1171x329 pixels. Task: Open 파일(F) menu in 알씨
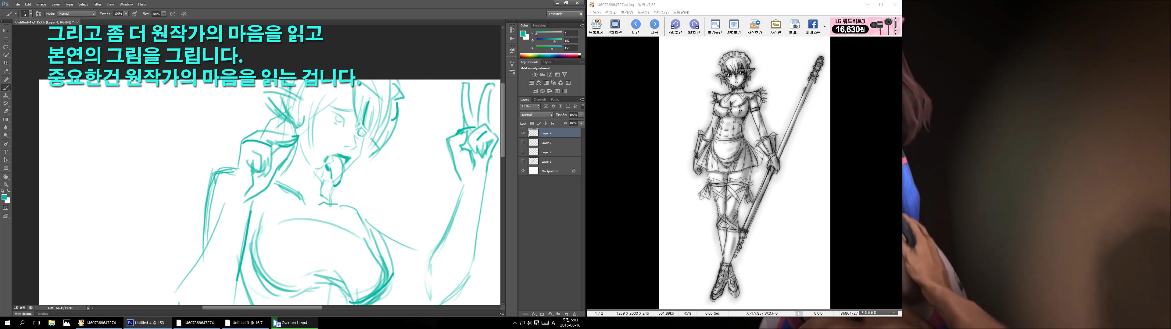pyautogui.click(x=595, y=12)
